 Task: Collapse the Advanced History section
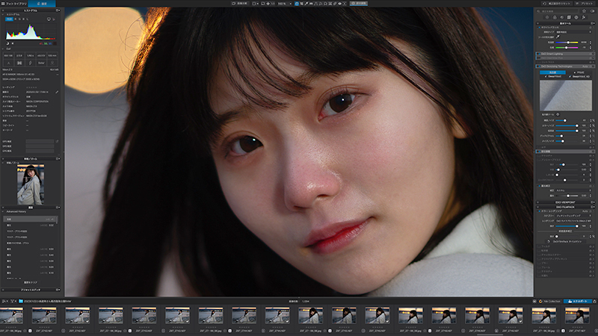3,211
